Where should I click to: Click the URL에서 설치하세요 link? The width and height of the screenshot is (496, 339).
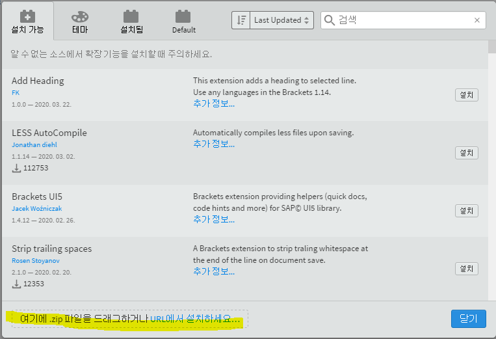pos(195,319)
